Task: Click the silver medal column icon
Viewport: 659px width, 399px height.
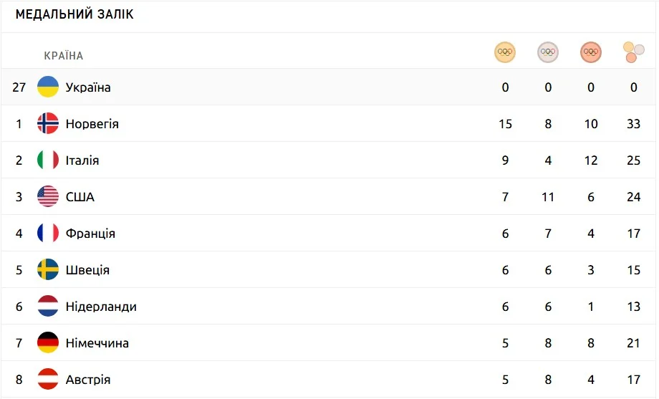Action: [548, 52]
